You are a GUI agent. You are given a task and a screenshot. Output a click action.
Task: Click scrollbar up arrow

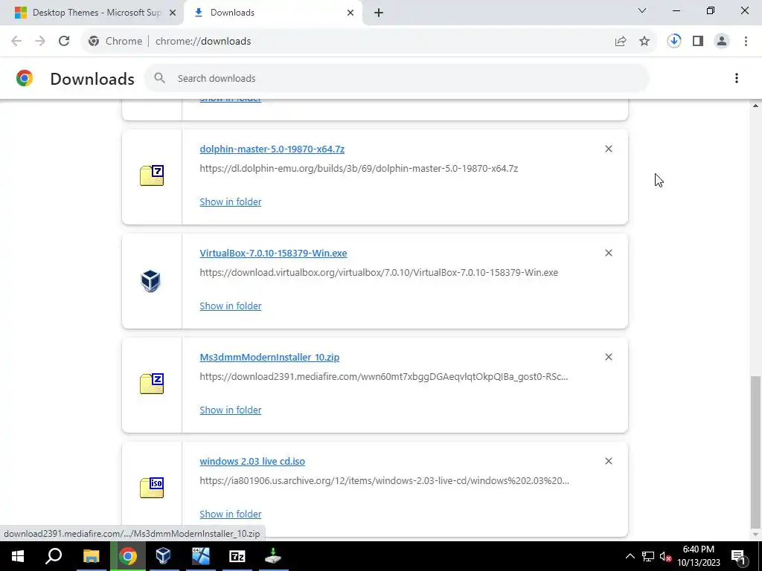point(755,105)
